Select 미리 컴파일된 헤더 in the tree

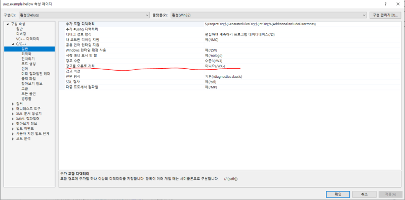click(x=35, y=74)
